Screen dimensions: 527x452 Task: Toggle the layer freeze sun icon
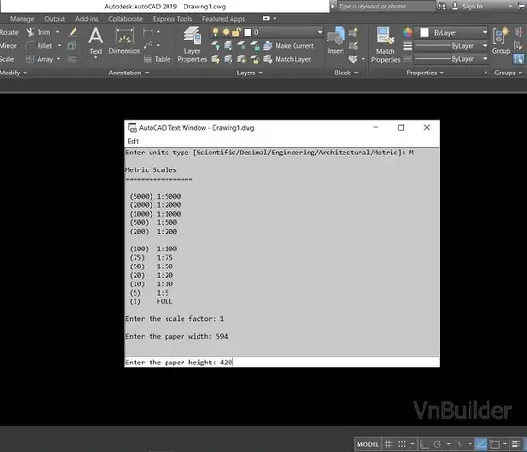click(226, 32)
